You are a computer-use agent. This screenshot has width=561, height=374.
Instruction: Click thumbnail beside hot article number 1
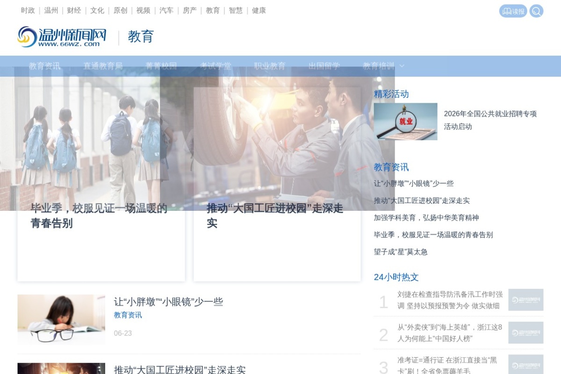pyautogui.click(x=526, y=300)
